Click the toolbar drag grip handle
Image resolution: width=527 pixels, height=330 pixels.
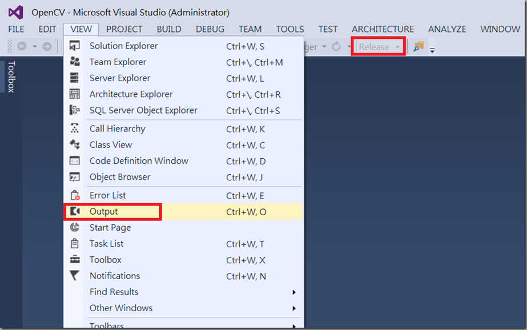pyautogui.click(x=10, y=46)
